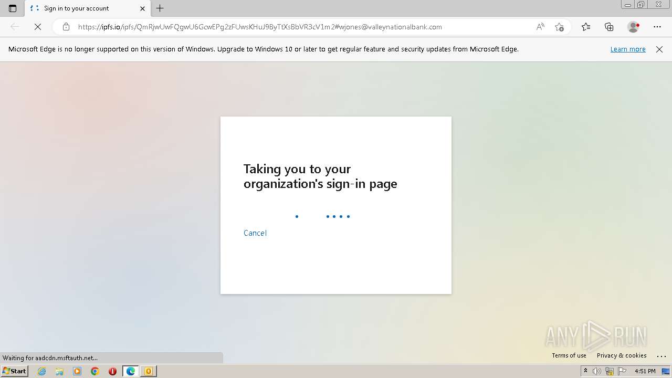Viewport: 672px width, 378px height.
Task: Launch Internet Explorer from taskbar
Action: point(42,371)
